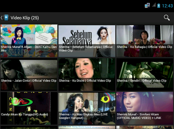Open the Sherina Ku Disini video

87,74
